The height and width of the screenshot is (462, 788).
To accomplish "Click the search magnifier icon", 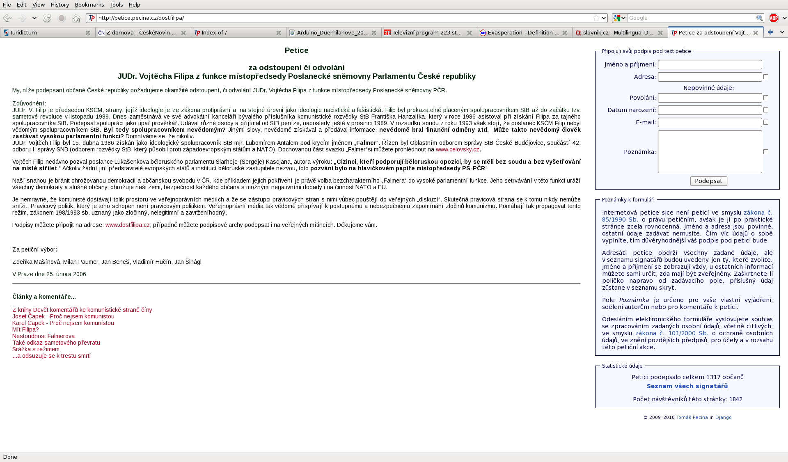I will click(x=760, y=18).
